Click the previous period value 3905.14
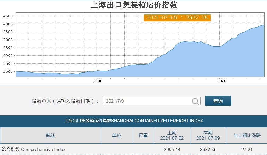The height and width of the screenshot is (155, 267). click(172, 150)
